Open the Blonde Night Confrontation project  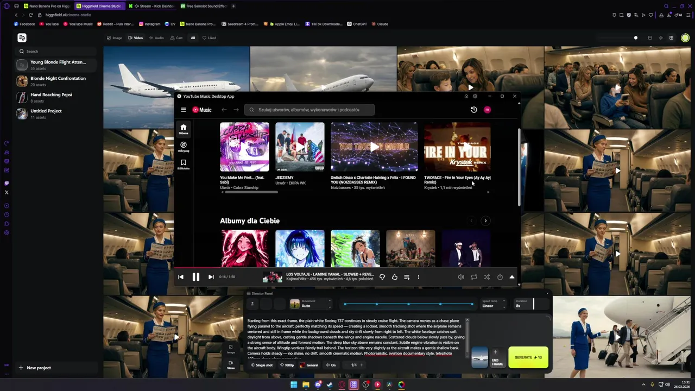pyautogui.click(x=56, y=81)
